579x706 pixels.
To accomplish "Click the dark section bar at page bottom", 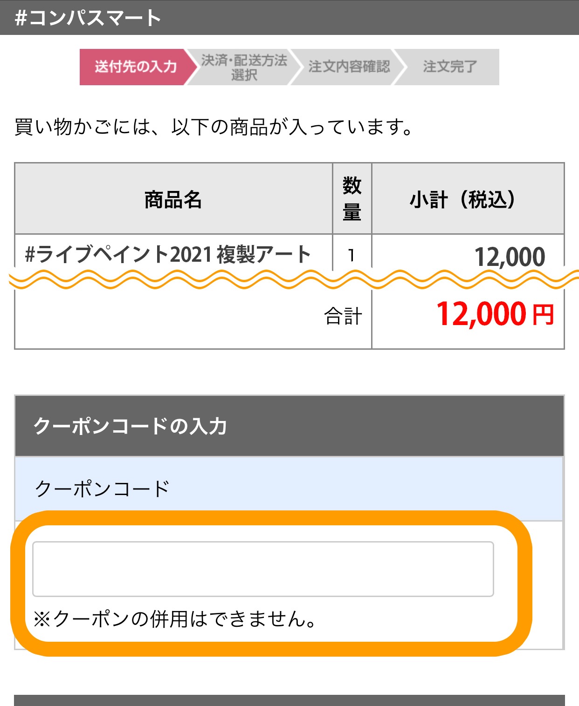I will click(289, 700).
